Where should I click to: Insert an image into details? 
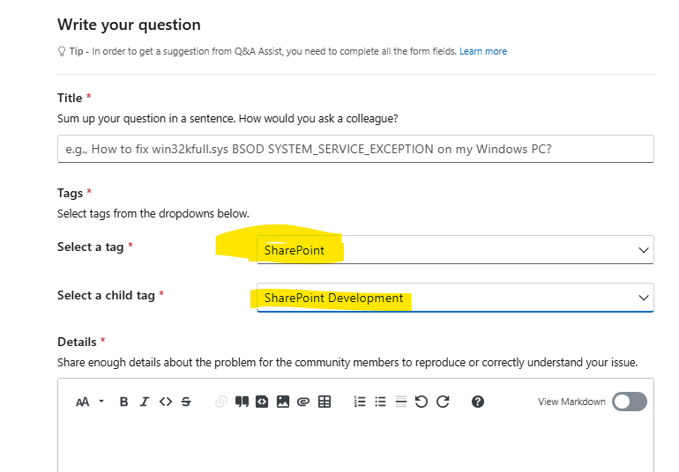[x=283, y=402]
